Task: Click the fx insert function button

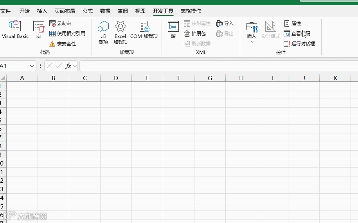Action: coord(68,66)
